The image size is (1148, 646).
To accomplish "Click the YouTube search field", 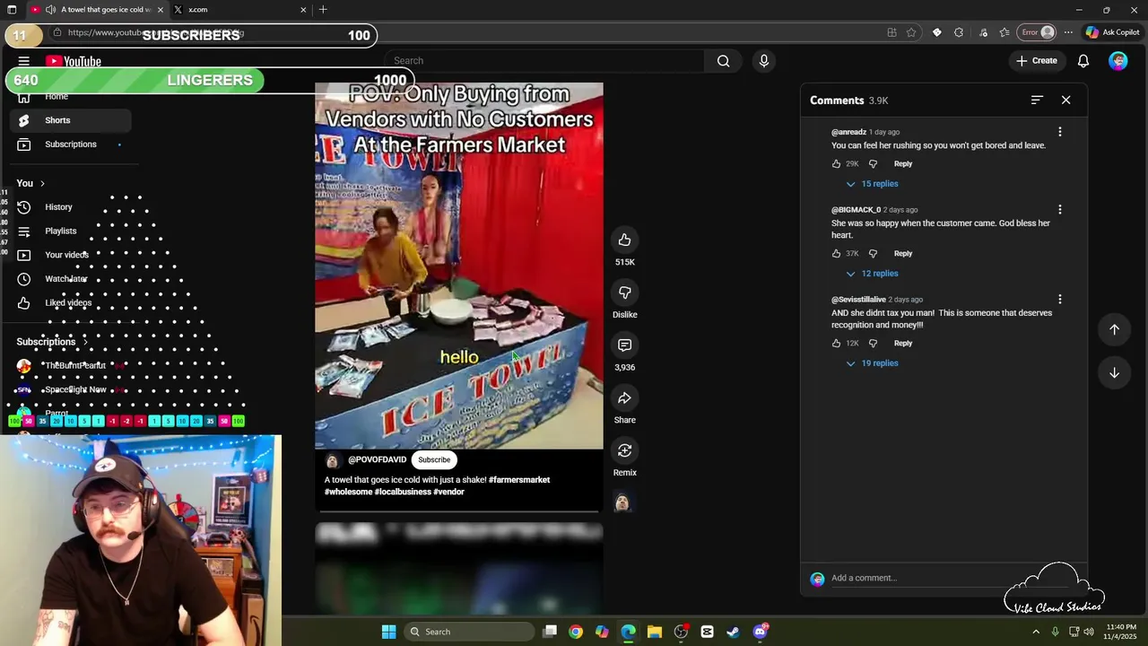I will [545, 61].
